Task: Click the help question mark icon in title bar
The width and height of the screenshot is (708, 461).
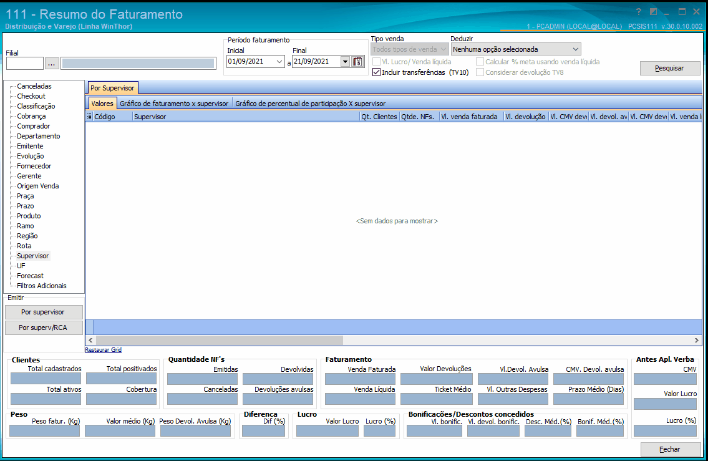Action: [x=639, y=12]
